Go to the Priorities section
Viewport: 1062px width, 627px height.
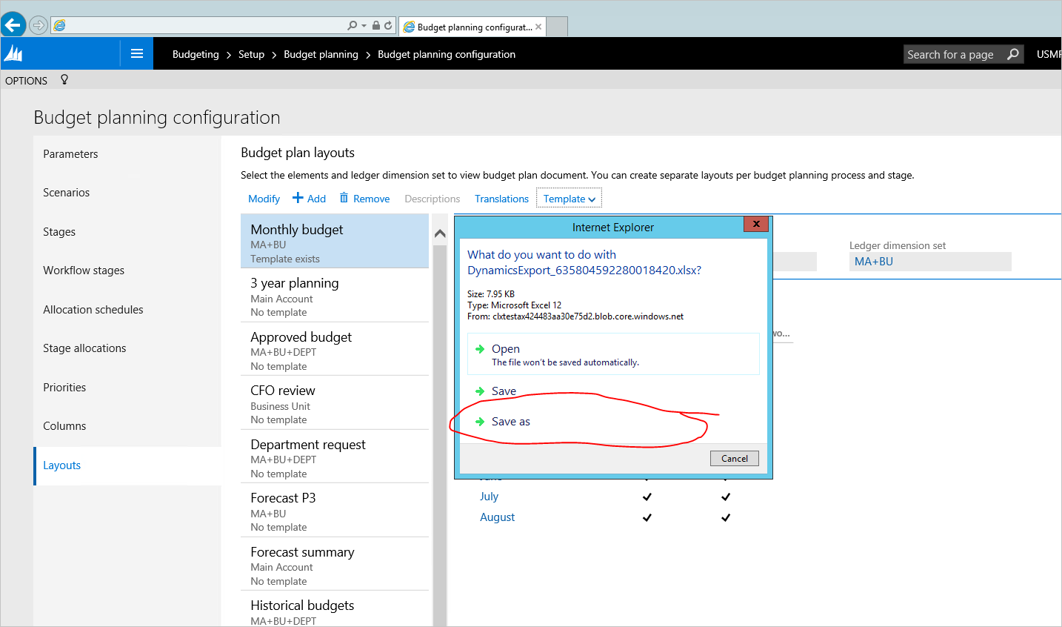point(64,388)
